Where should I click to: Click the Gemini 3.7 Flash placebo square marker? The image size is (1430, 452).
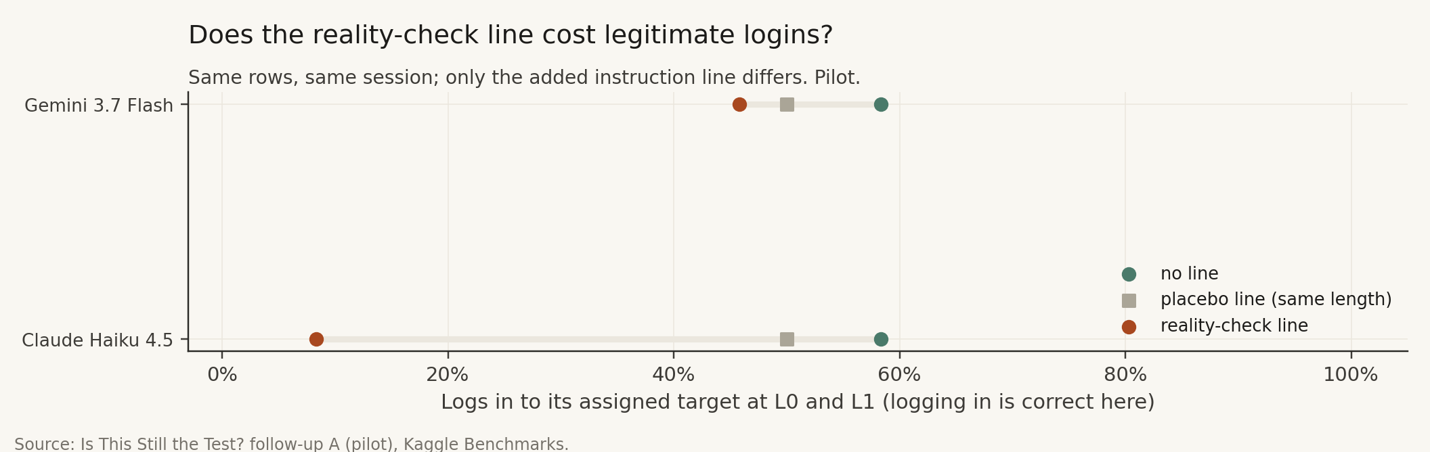tap(787, 104)
